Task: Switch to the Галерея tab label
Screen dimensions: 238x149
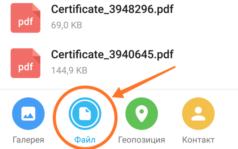Action: [29, 140]
